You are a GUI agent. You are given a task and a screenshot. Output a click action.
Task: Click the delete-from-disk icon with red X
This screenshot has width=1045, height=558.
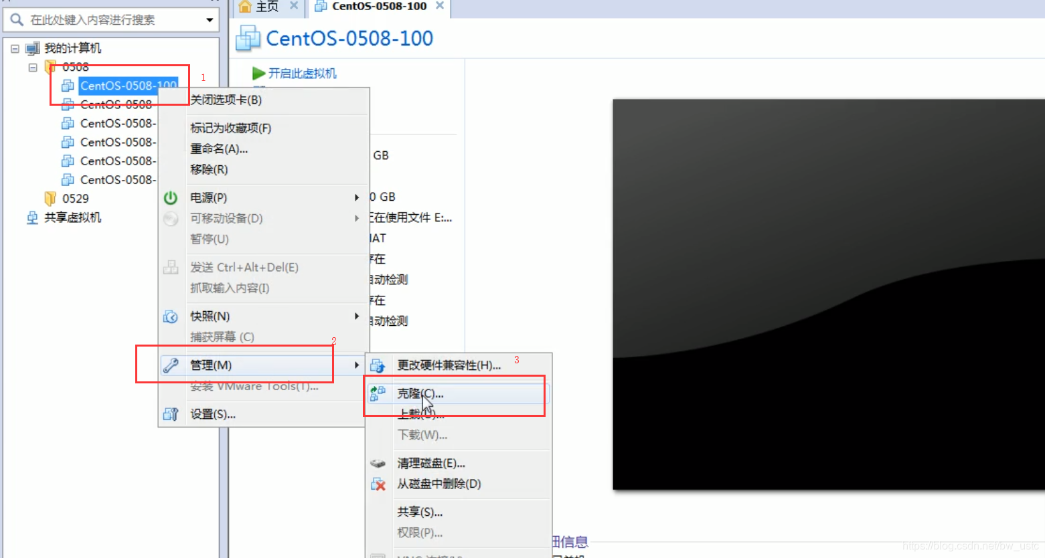(x=378, y=484)
